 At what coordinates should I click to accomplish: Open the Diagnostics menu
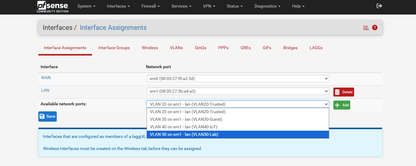(x=267, y=6)
